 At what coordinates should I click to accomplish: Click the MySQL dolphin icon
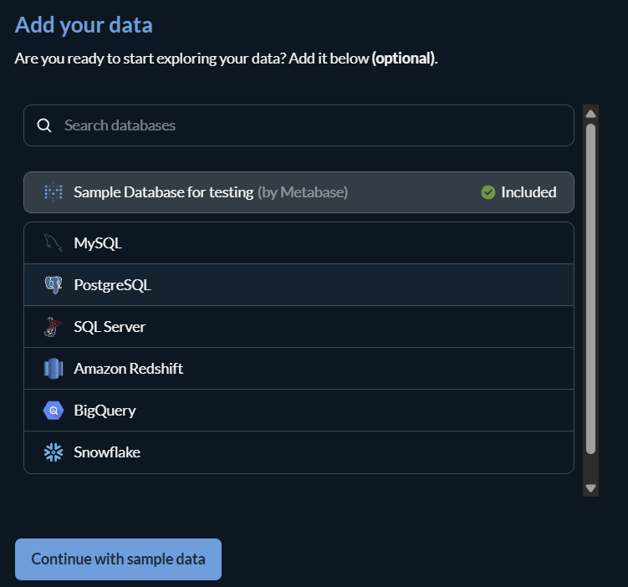(54, 243)
